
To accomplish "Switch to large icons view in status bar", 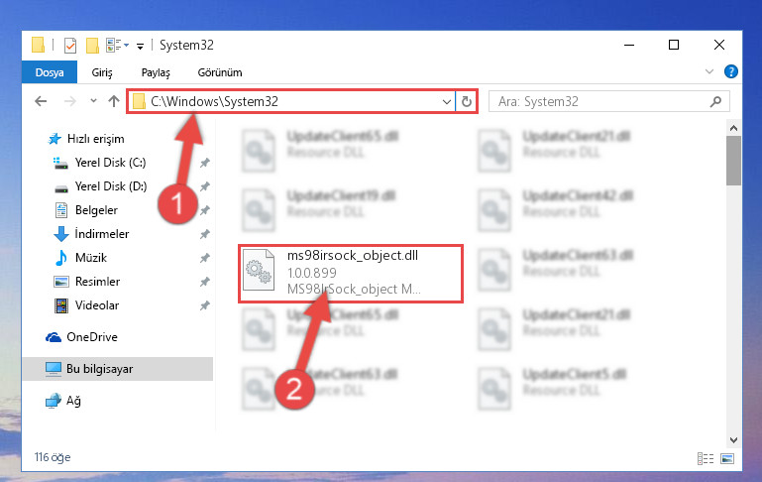I will (x=727, y=458).
